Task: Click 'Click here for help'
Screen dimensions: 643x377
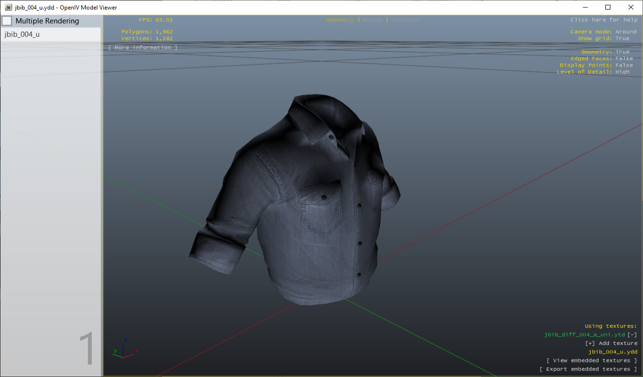Action: pos(603,20)
